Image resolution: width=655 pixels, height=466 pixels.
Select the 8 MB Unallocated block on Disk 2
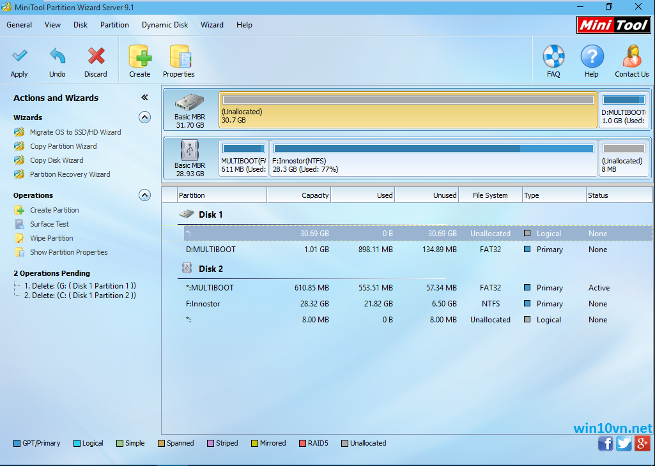624,158
